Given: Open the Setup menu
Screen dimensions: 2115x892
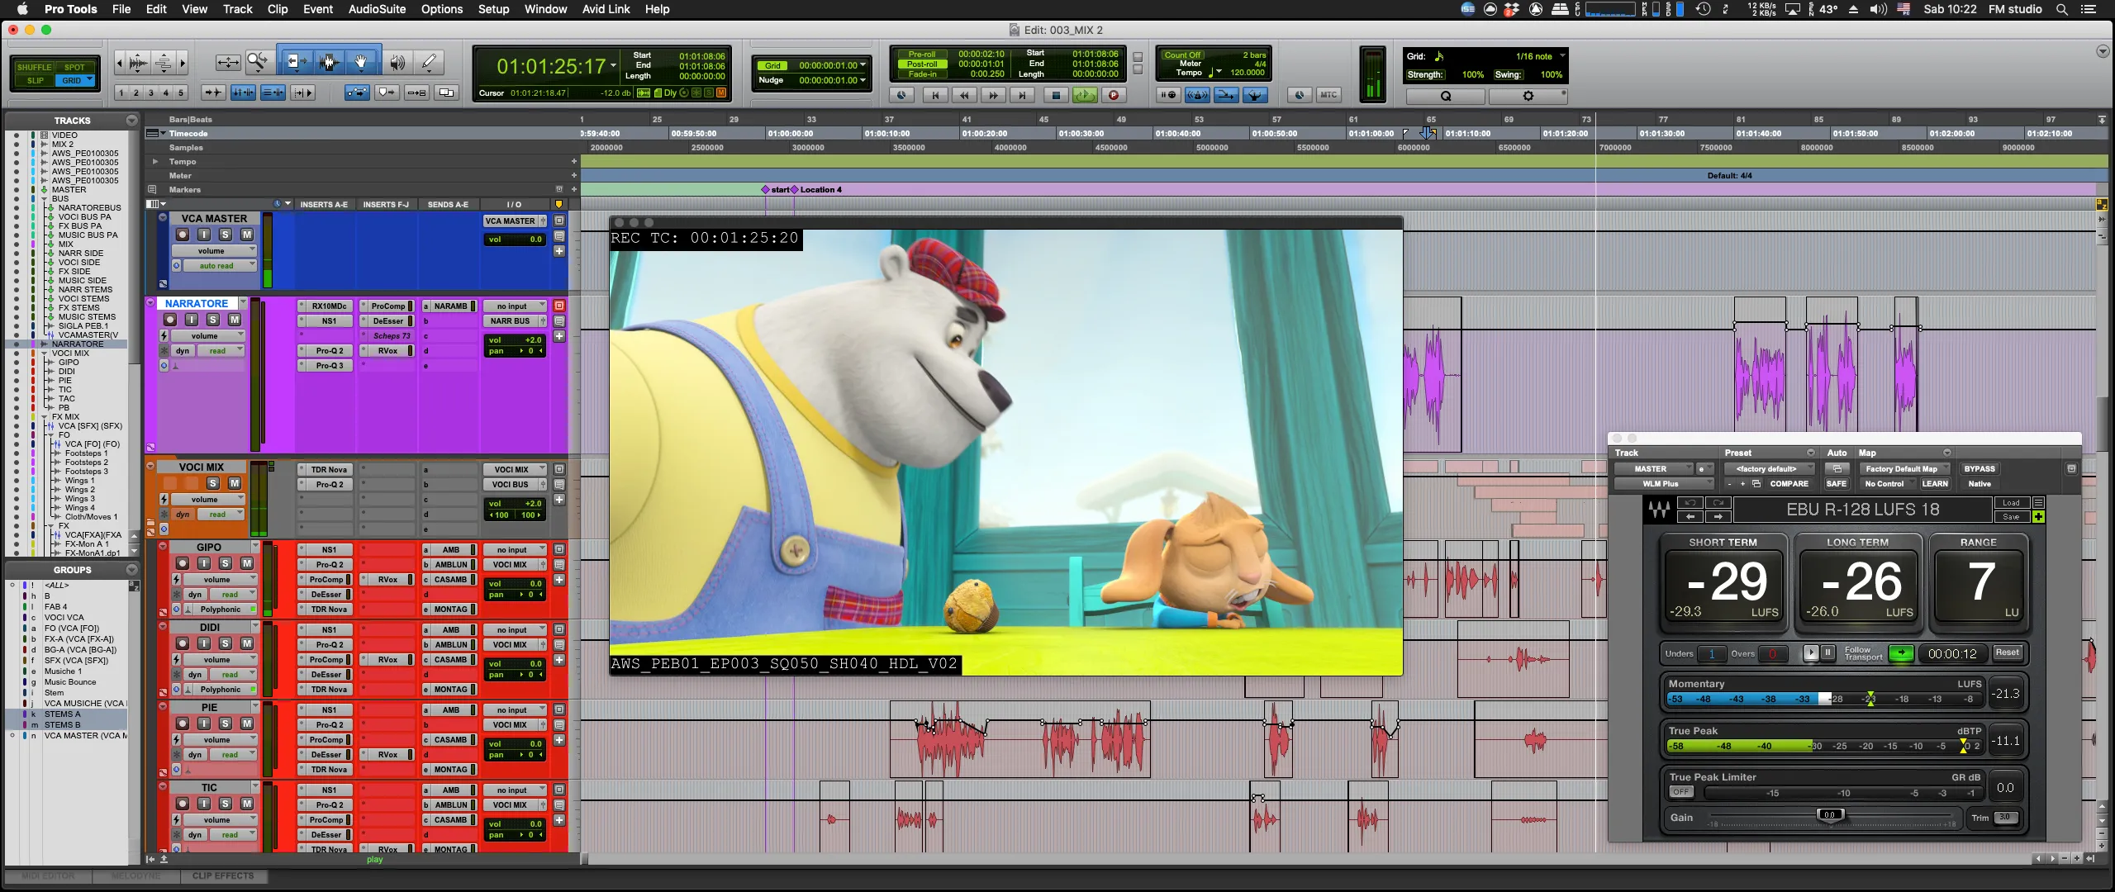Looking at the screenshot, I should tap(493, 9).
